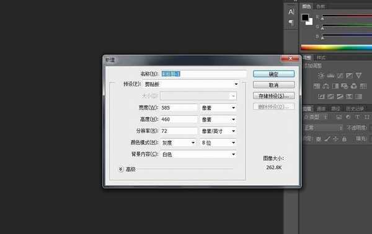Screen dimensions: 372x234
Task: Click the R red slider in Color panel
Action: coord(347,16)
